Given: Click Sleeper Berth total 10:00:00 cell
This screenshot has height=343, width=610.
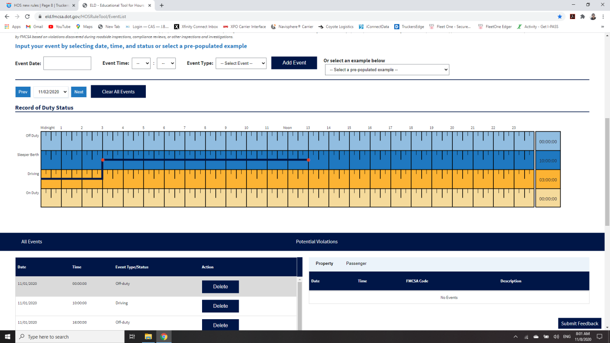Looking at the screenshot, I should 548,161.
